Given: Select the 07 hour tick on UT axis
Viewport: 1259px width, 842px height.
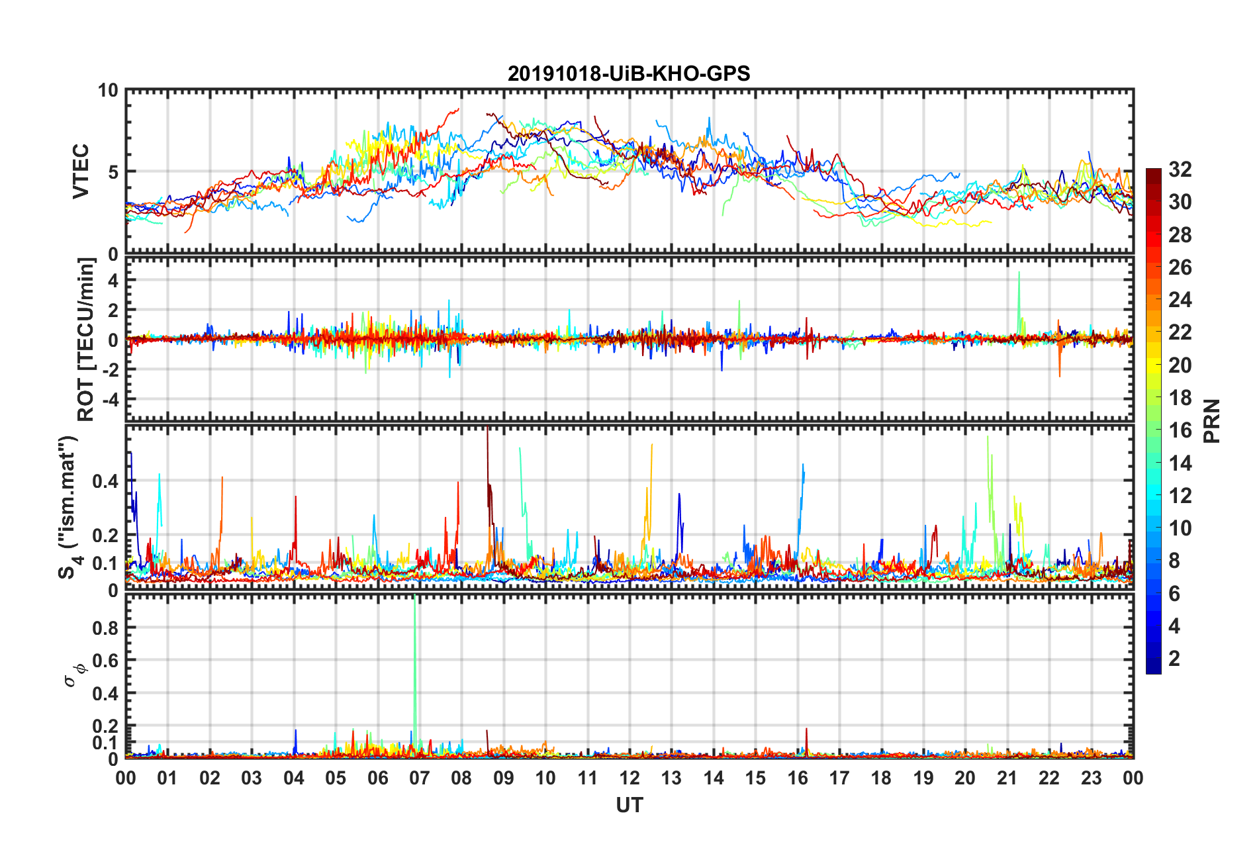Looking at the screenshot, I should (x=420, y=777).
